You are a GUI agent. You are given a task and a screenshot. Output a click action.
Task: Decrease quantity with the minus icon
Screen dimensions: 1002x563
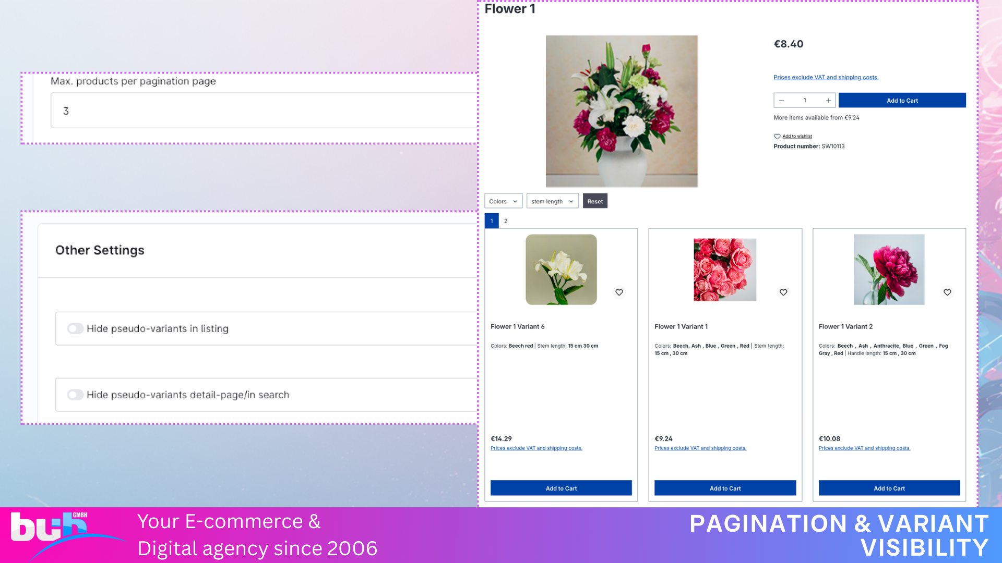[781, 101]
